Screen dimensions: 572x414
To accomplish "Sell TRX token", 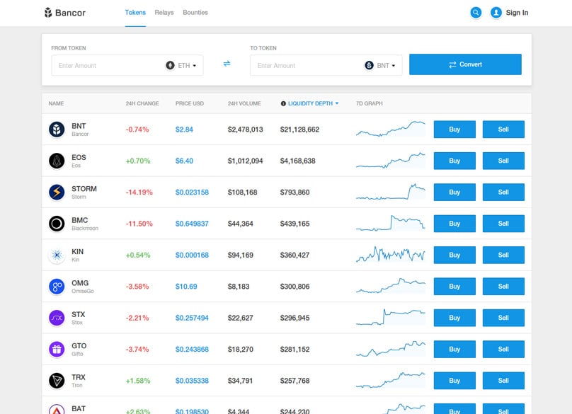I will [x=503, y=381].
